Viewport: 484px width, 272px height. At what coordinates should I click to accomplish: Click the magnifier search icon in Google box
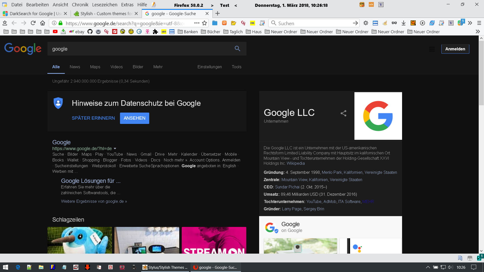237,49
